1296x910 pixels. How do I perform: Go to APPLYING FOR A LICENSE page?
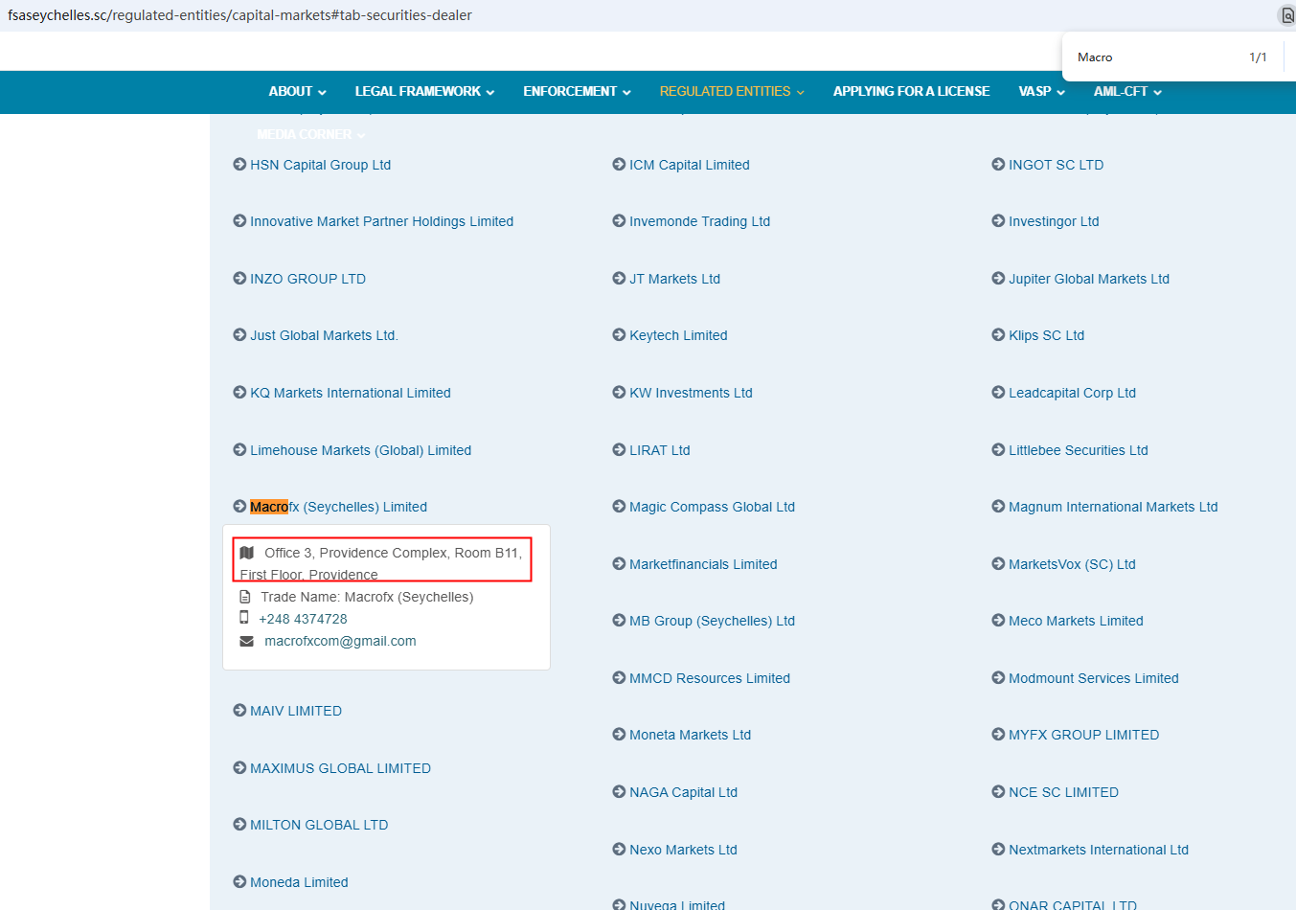click(911, 92)
